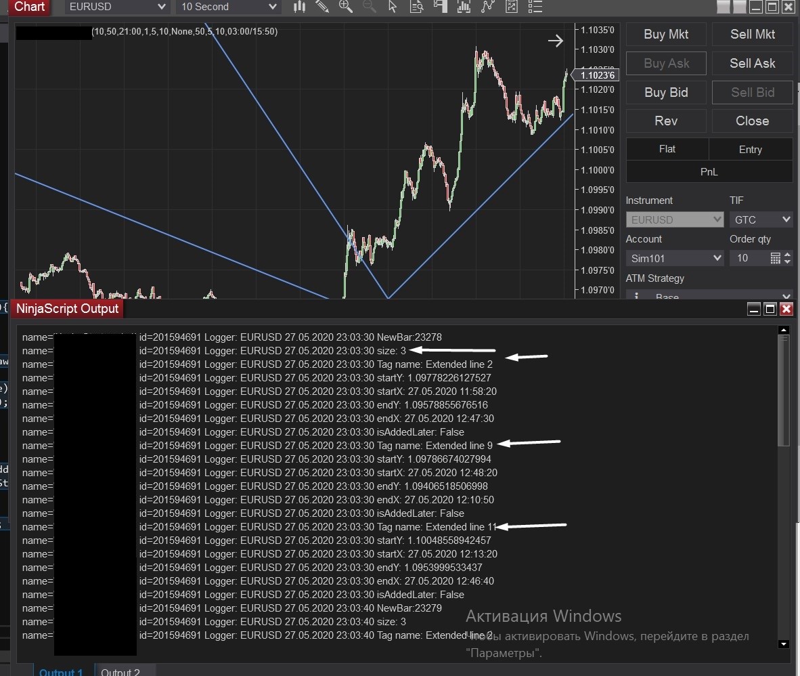This screenshot has height=676, width=800.
Task: Click the zoom out magnifier
Action: 369,6
